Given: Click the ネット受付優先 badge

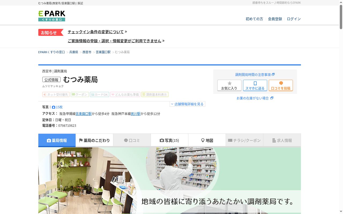Looking at the screenshot, I should 56,94.
